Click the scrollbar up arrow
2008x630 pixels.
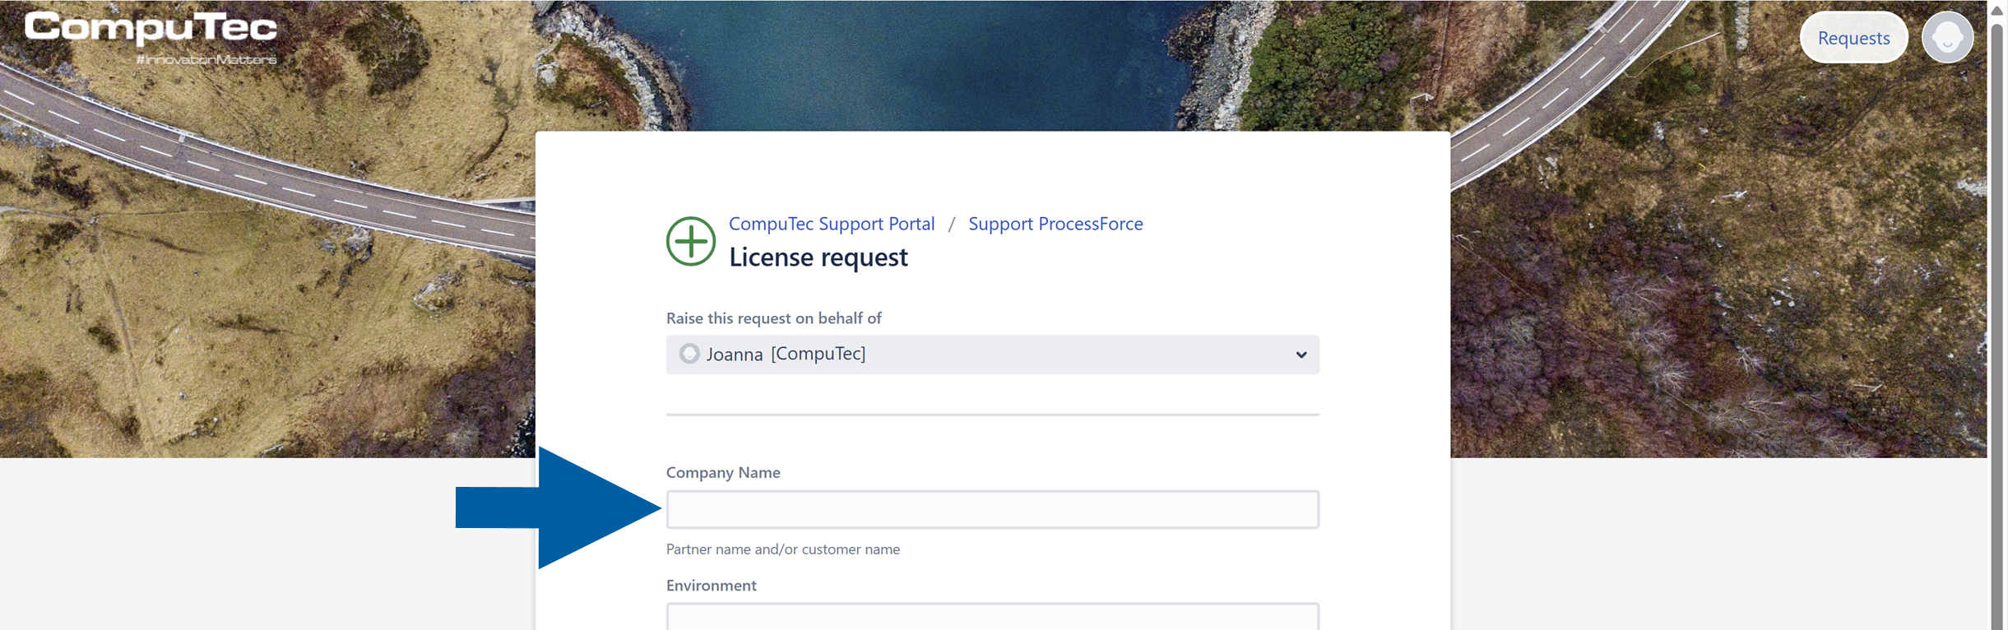click(1996, 10)
